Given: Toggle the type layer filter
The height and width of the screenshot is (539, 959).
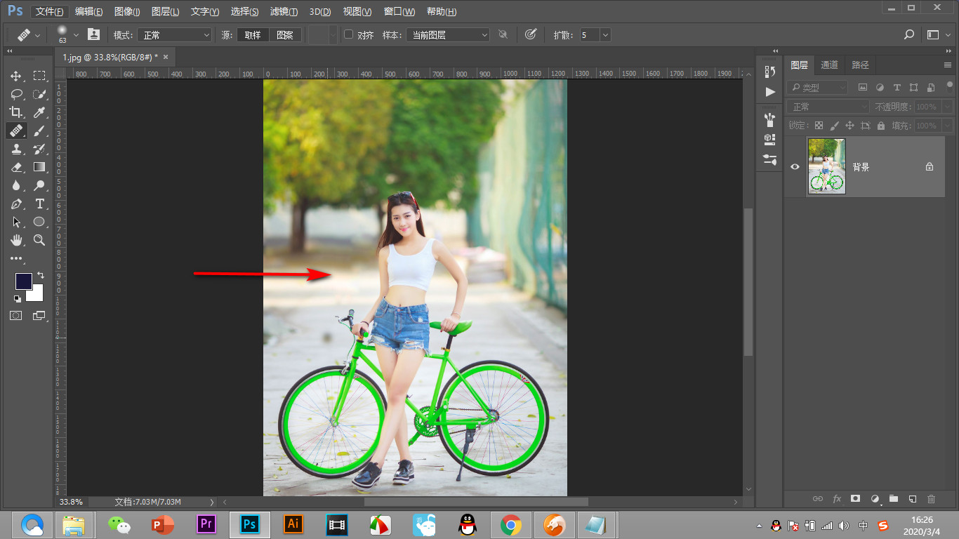Looking at the screenshot, I should click(897, 88).
